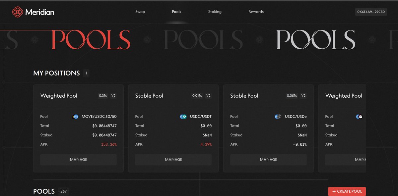This screenshot has height=196, width=398.
Task: Click the POOLS section heading beside 257
Action: click(44, 191)
